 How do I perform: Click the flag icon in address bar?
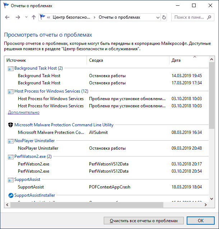pyautogui.click(x=42, y=17)
